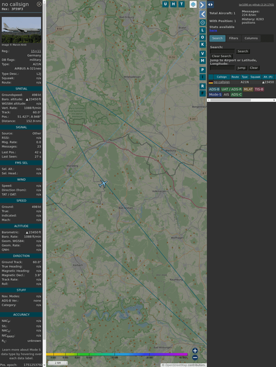Open settings gear on map
The height and width of the screenshot is (367, 276).
tap(202, 23)
